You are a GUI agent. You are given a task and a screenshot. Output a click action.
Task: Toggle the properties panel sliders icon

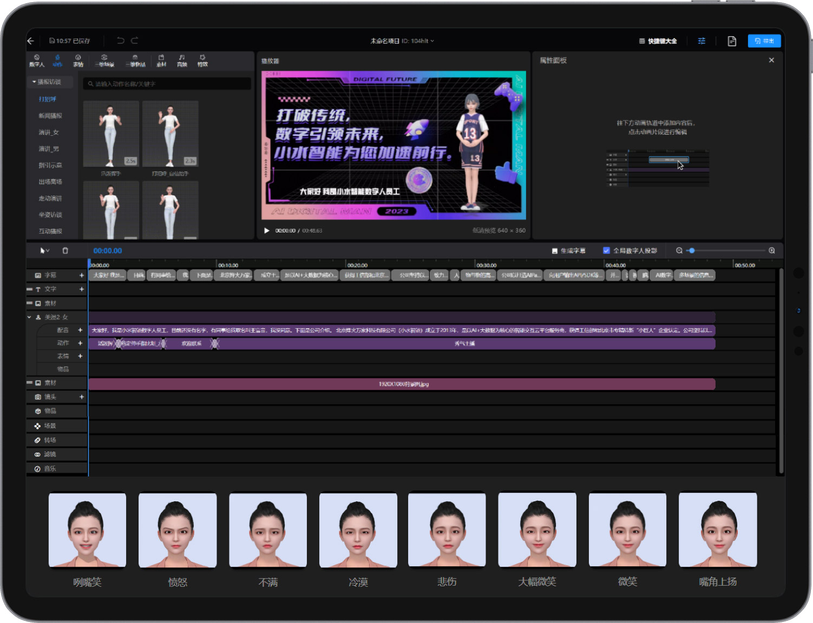point(701,41)
